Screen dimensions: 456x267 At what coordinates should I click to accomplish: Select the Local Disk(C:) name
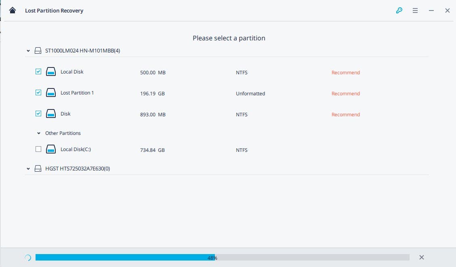tap(76, 149)
